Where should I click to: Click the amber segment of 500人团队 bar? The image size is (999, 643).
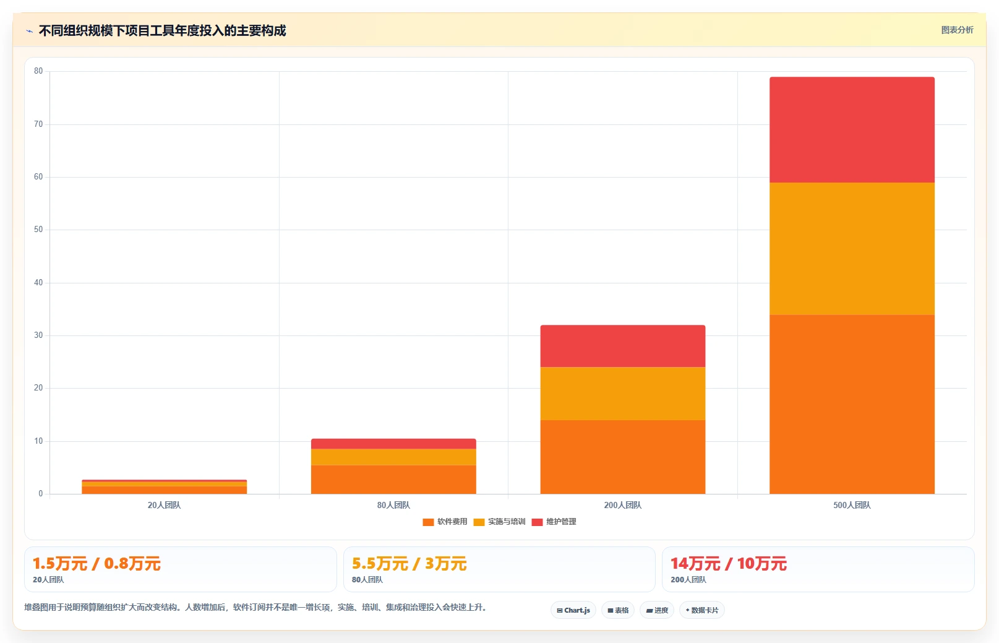(852, 249)
